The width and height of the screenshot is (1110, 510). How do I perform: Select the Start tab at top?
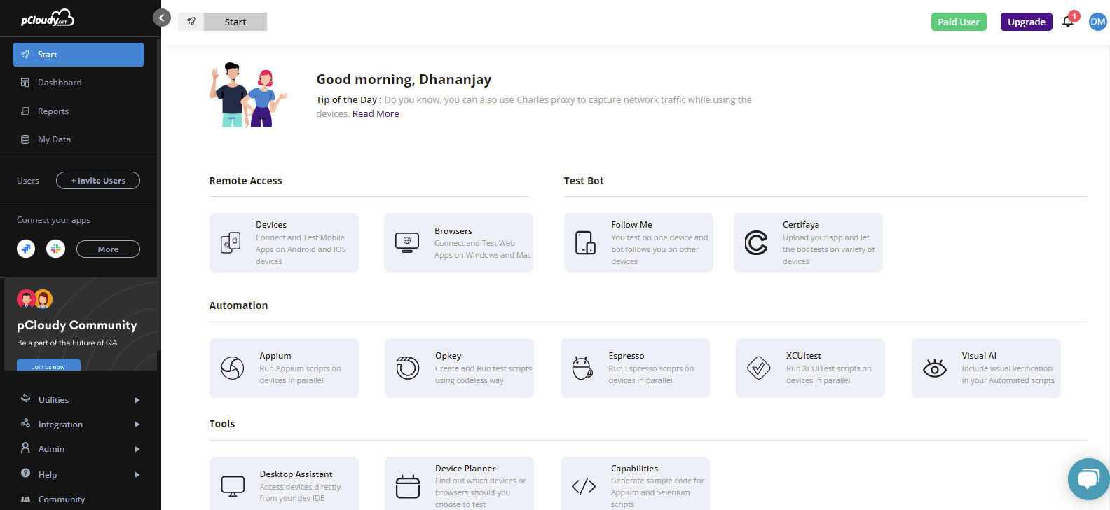pyautogui.click(x=235, y=22)
